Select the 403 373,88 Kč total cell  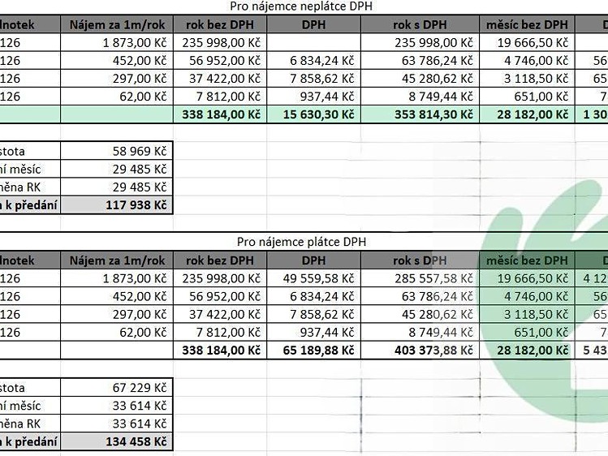420,351
